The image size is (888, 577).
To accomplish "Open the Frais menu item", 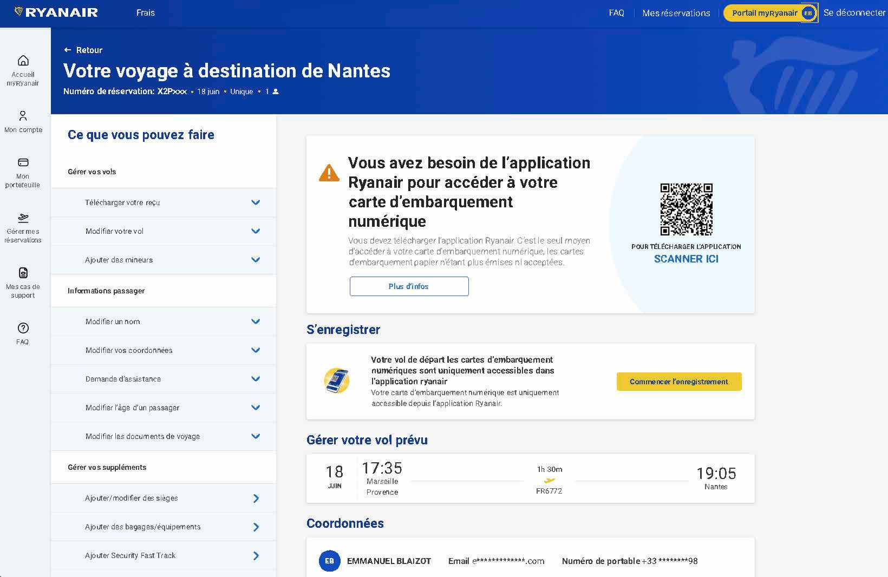I will (x=145, y=12).
